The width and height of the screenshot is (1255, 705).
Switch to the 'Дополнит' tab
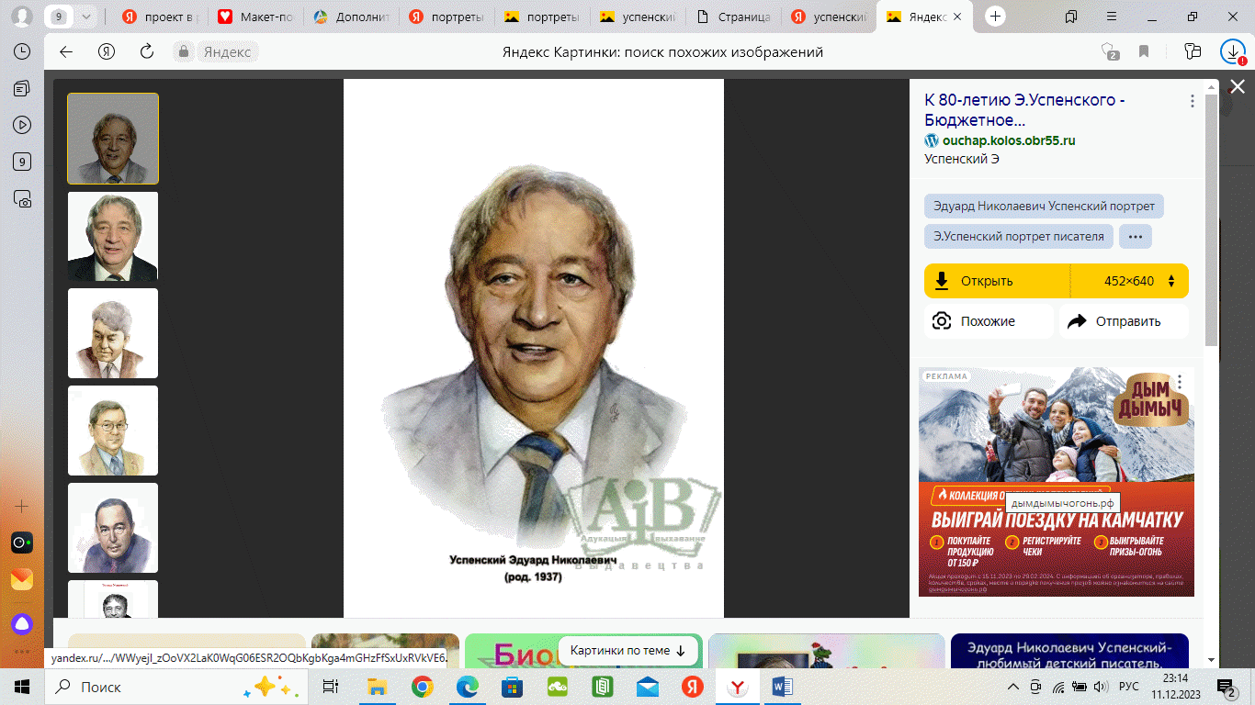(352, 17)
